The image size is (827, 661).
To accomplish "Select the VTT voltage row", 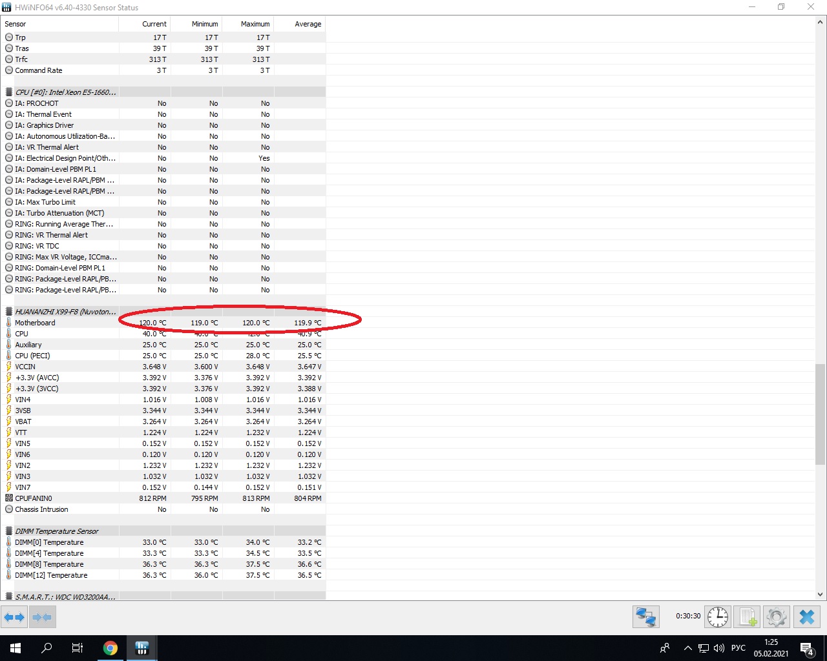I will coord(163,432).
